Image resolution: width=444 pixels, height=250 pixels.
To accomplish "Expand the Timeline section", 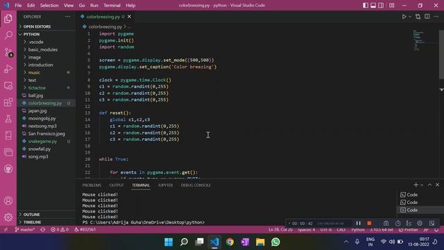I will [x=46, y=222].
